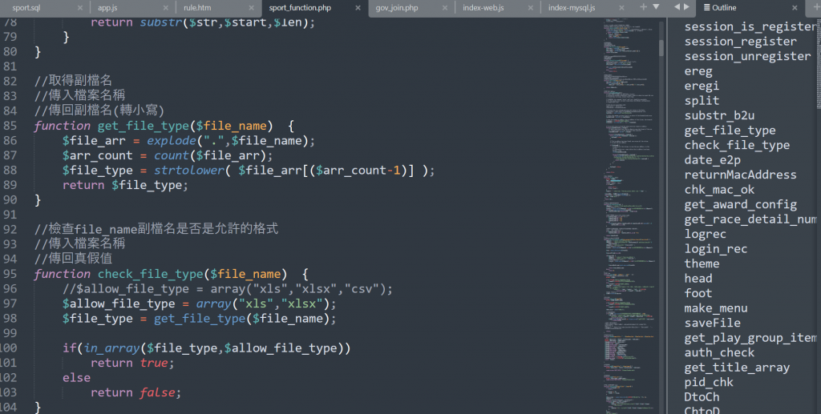Switch to the rule.htm tab

[x=197, y=8]
